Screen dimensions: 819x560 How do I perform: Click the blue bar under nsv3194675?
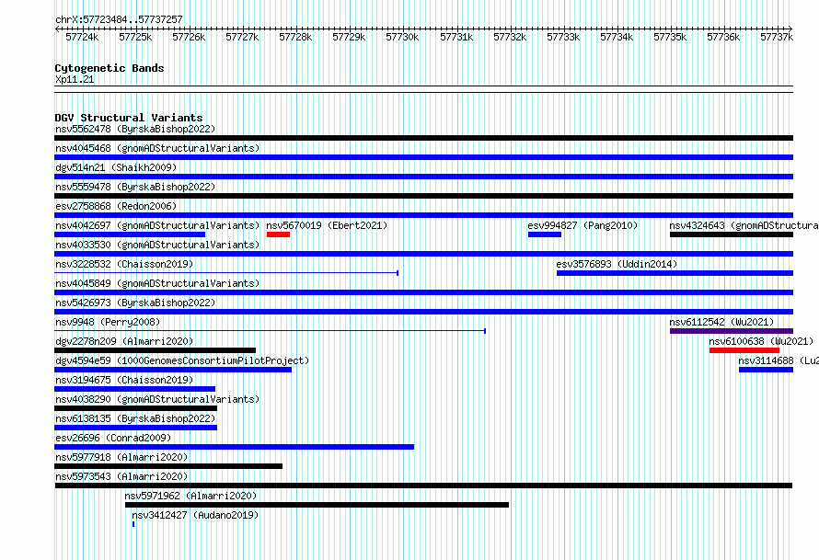(134, 389)
